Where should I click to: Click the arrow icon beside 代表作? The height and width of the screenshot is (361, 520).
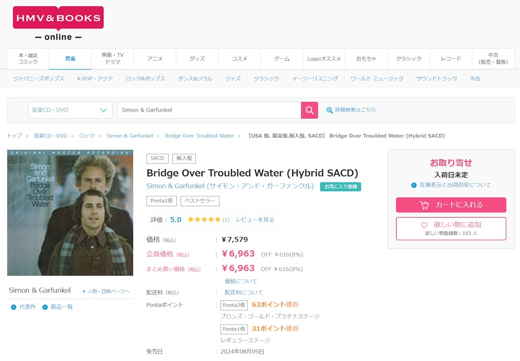[x=13, y=307]
